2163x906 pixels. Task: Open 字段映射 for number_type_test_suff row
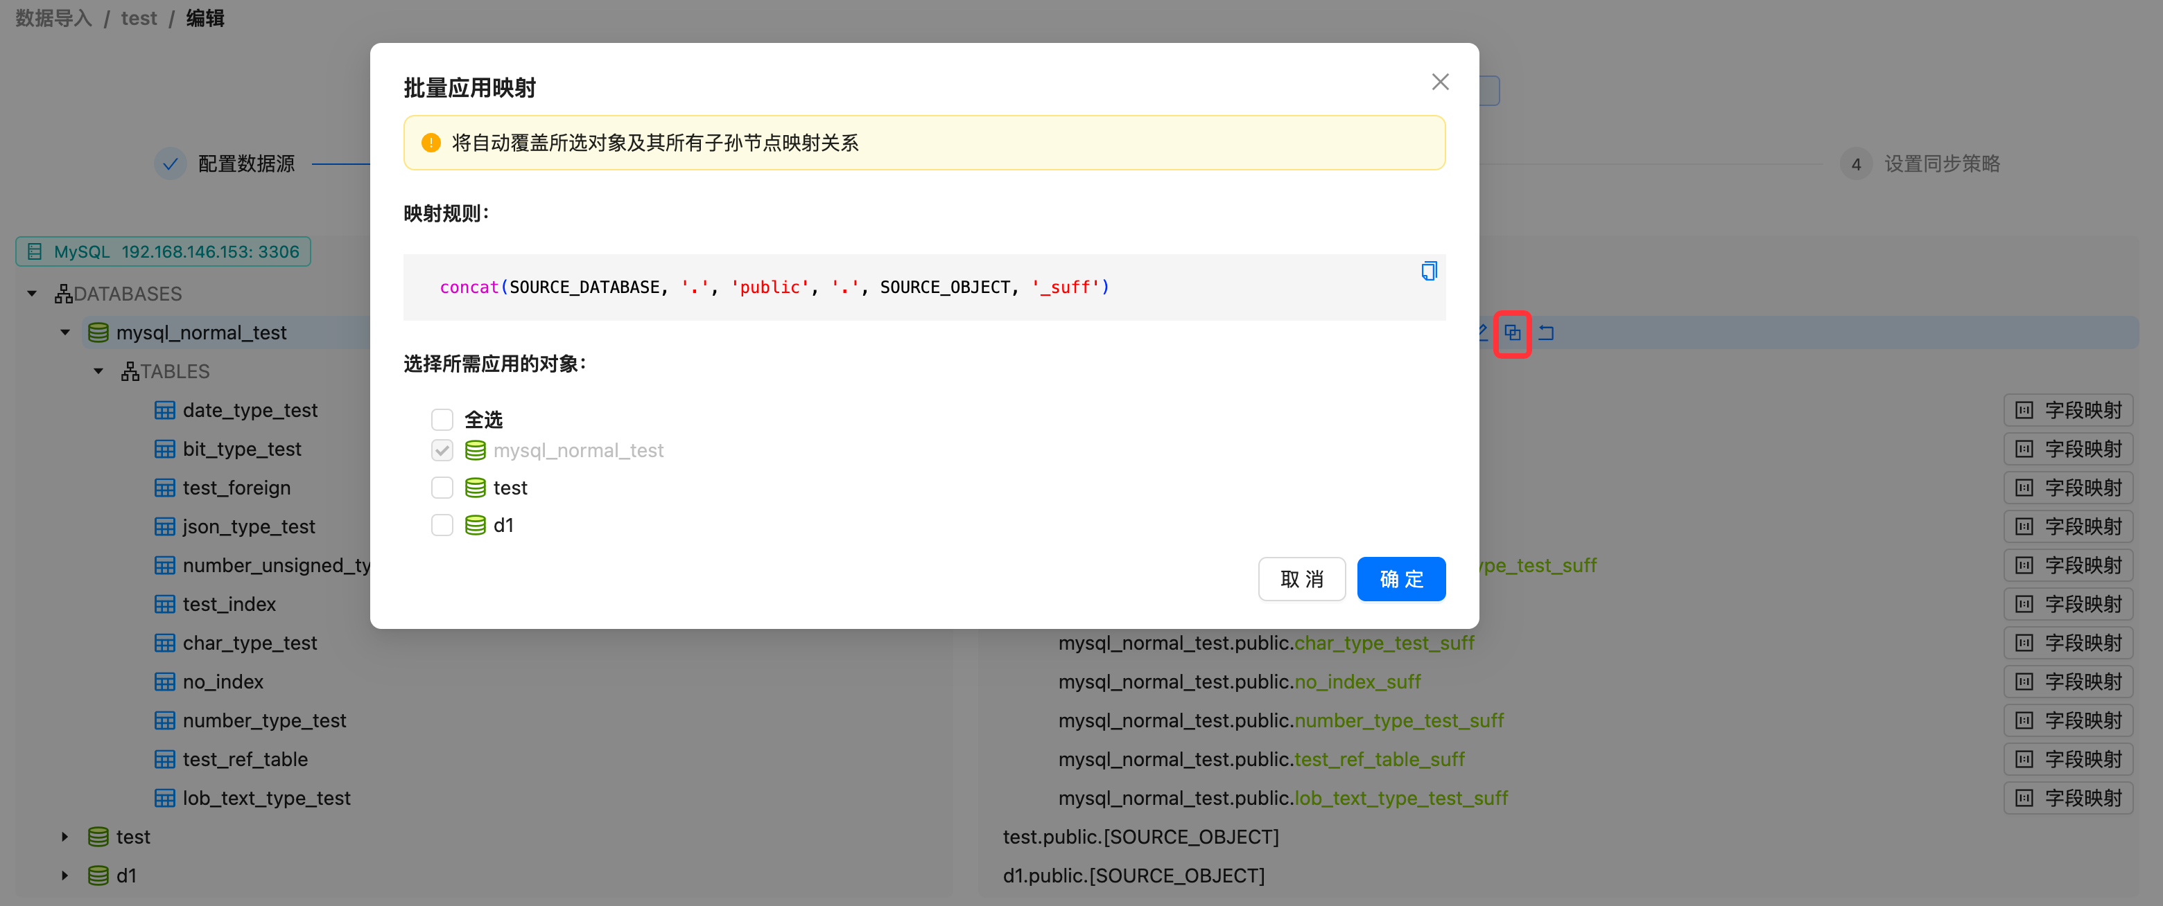(x=2068, y=720)
